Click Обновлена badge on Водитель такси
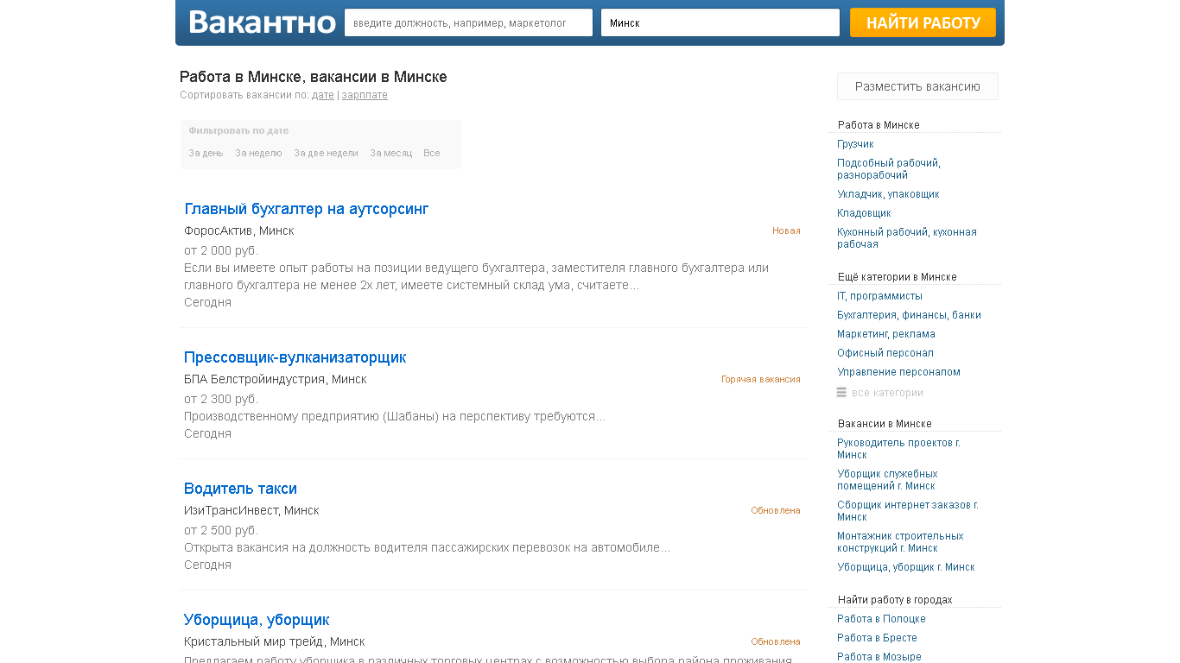1180x663 pixels. point(776,510)
